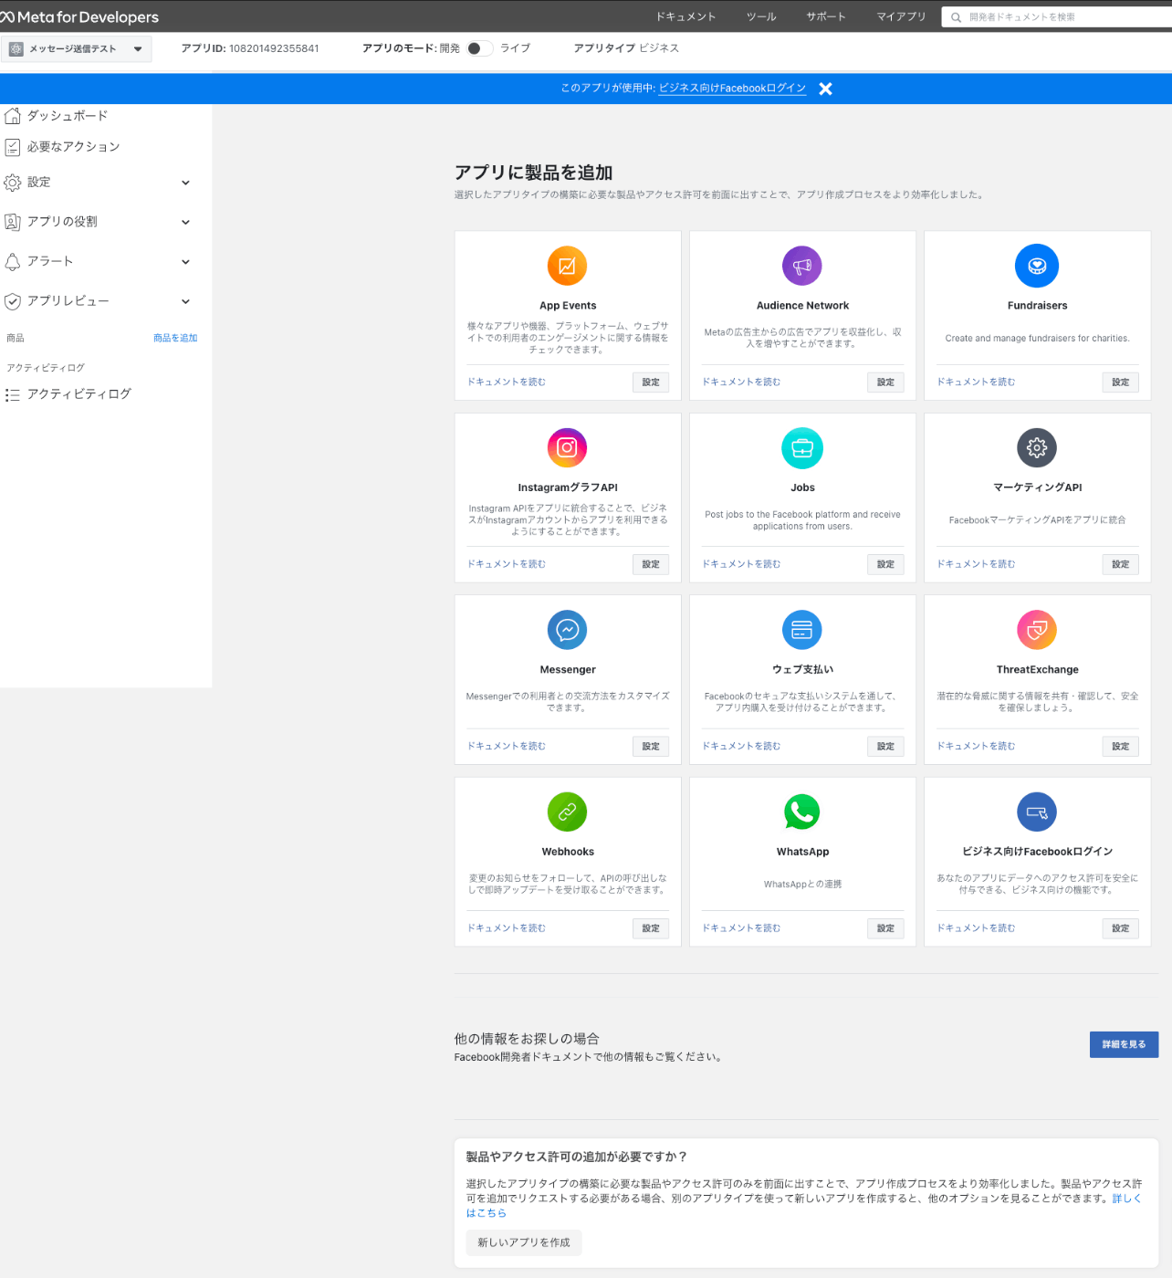Screen dimensions: 1172x1278
Task: Read documentation link on ウェブ支払い card
Action: pos(741,747)
